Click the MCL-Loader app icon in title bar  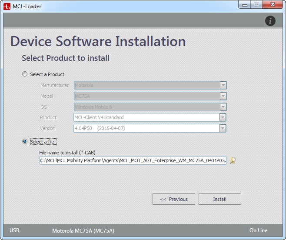(7, 7)
